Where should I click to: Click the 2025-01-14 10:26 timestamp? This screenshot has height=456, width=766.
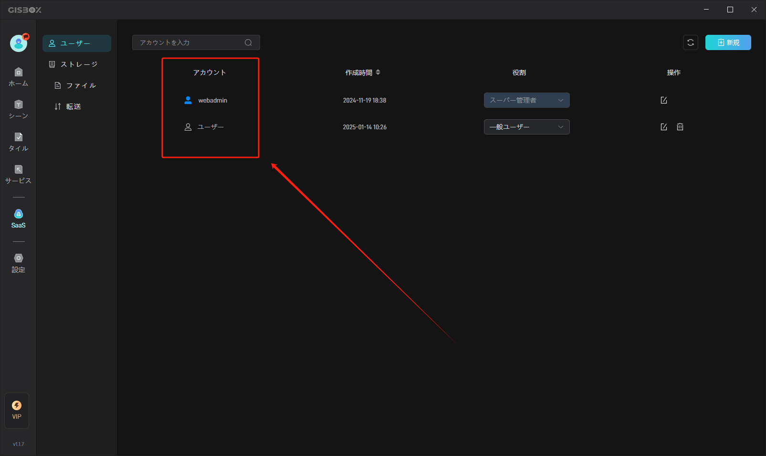[x=365, y=127]
